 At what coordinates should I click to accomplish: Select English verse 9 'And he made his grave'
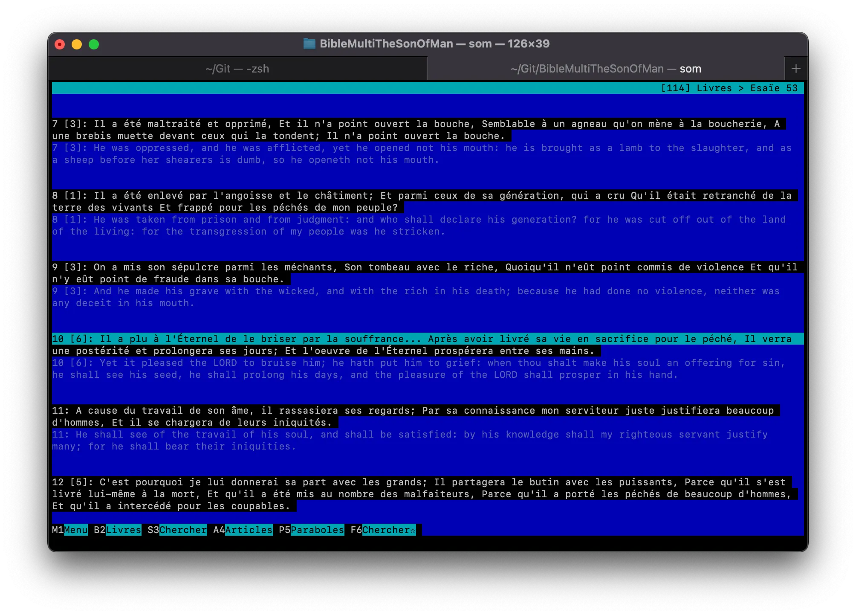click(x=416, y=297)
